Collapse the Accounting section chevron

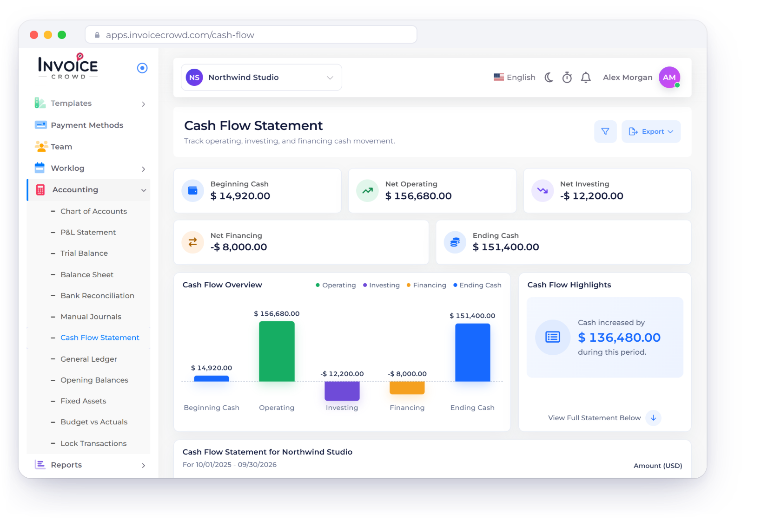[144, 190]
